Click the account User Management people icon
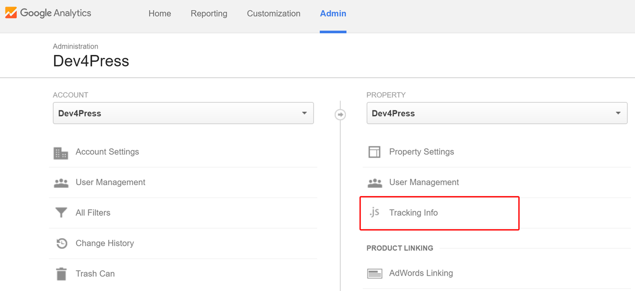635x291 pixels. [61, 183]
